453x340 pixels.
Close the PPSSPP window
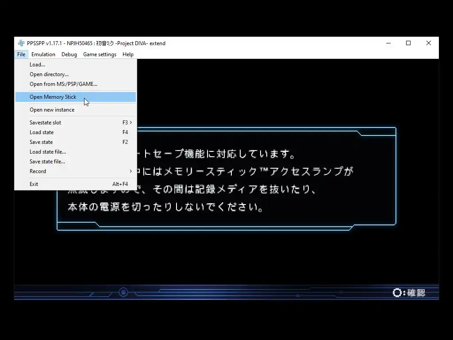(429, 43)
